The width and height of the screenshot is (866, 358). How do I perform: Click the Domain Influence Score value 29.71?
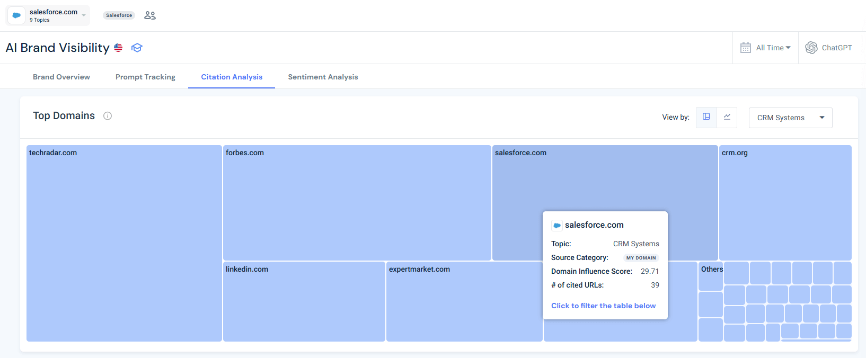(x=650, y=271)
